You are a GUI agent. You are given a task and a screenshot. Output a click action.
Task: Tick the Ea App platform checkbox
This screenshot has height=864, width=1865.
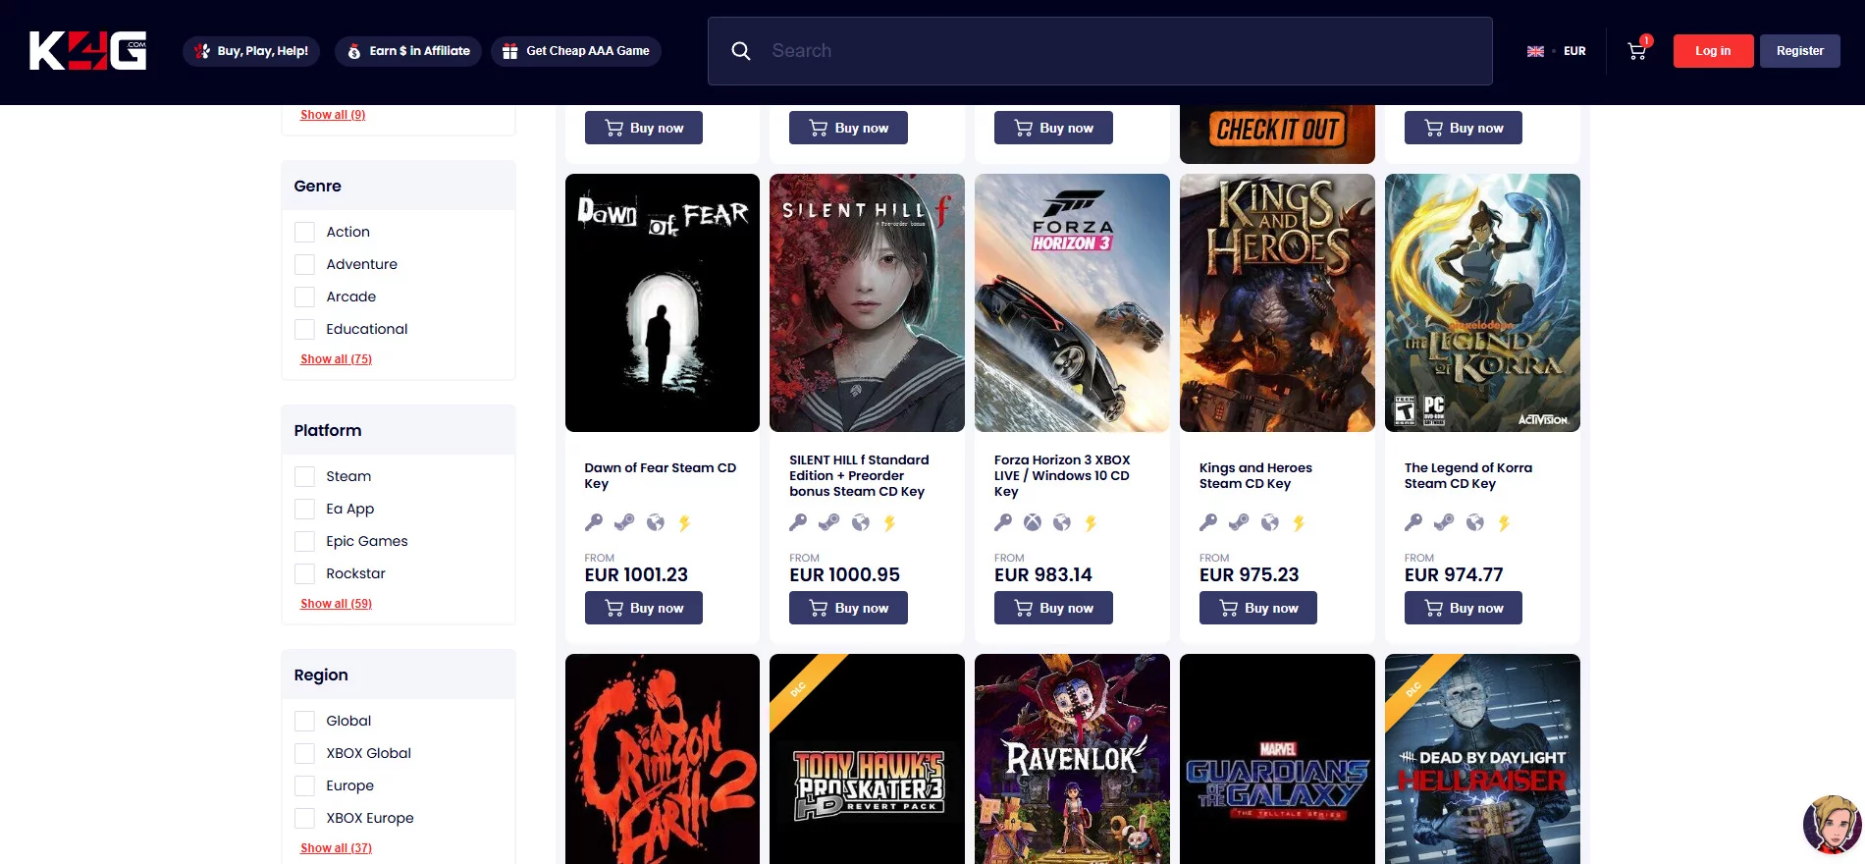click(x=304, y=509)
